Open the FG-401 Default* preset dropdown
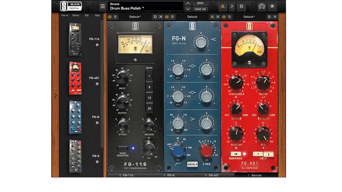Image resolution: width=342 pixels, height=192 pixels. [x=249, y=17]
